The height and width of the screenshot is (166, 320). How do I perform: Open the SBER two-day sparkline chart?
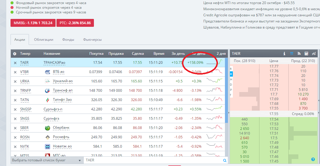click(214, 128)
